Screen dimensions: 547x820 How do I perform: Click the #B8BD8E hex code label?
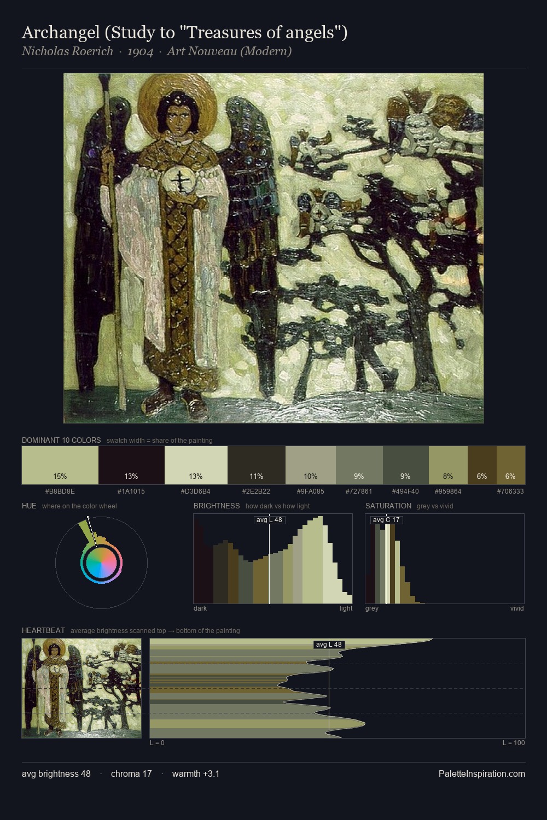point(60,491)
